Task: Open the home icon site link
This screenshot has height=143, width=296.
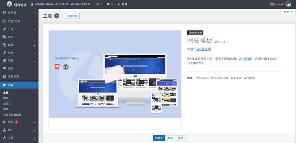Action: click(32, 4)
